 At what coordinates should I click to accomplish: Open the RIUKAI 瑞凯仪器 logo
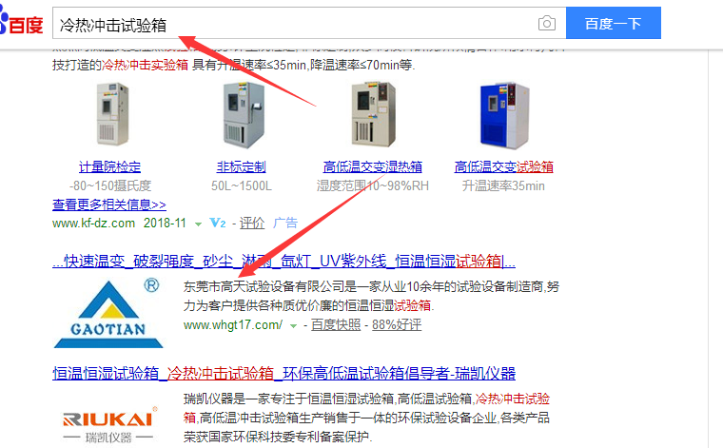[x=108, y=424]
